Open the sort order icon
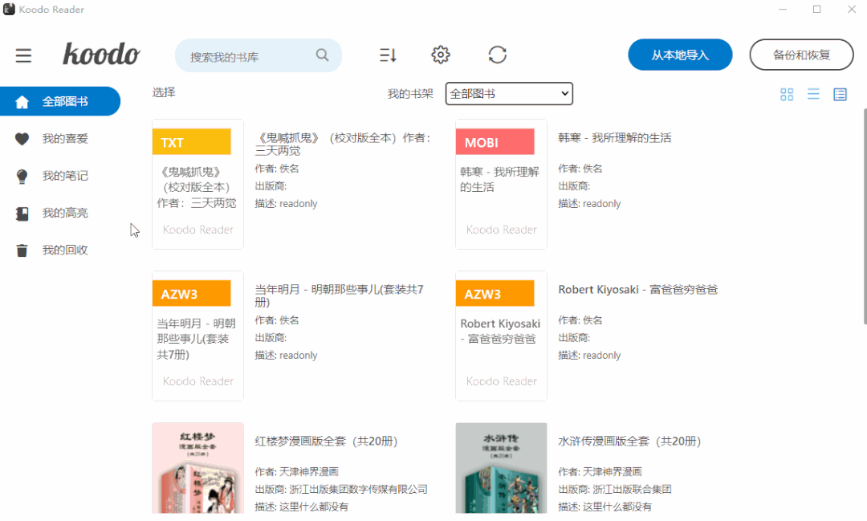 click(x=388, y=55)
